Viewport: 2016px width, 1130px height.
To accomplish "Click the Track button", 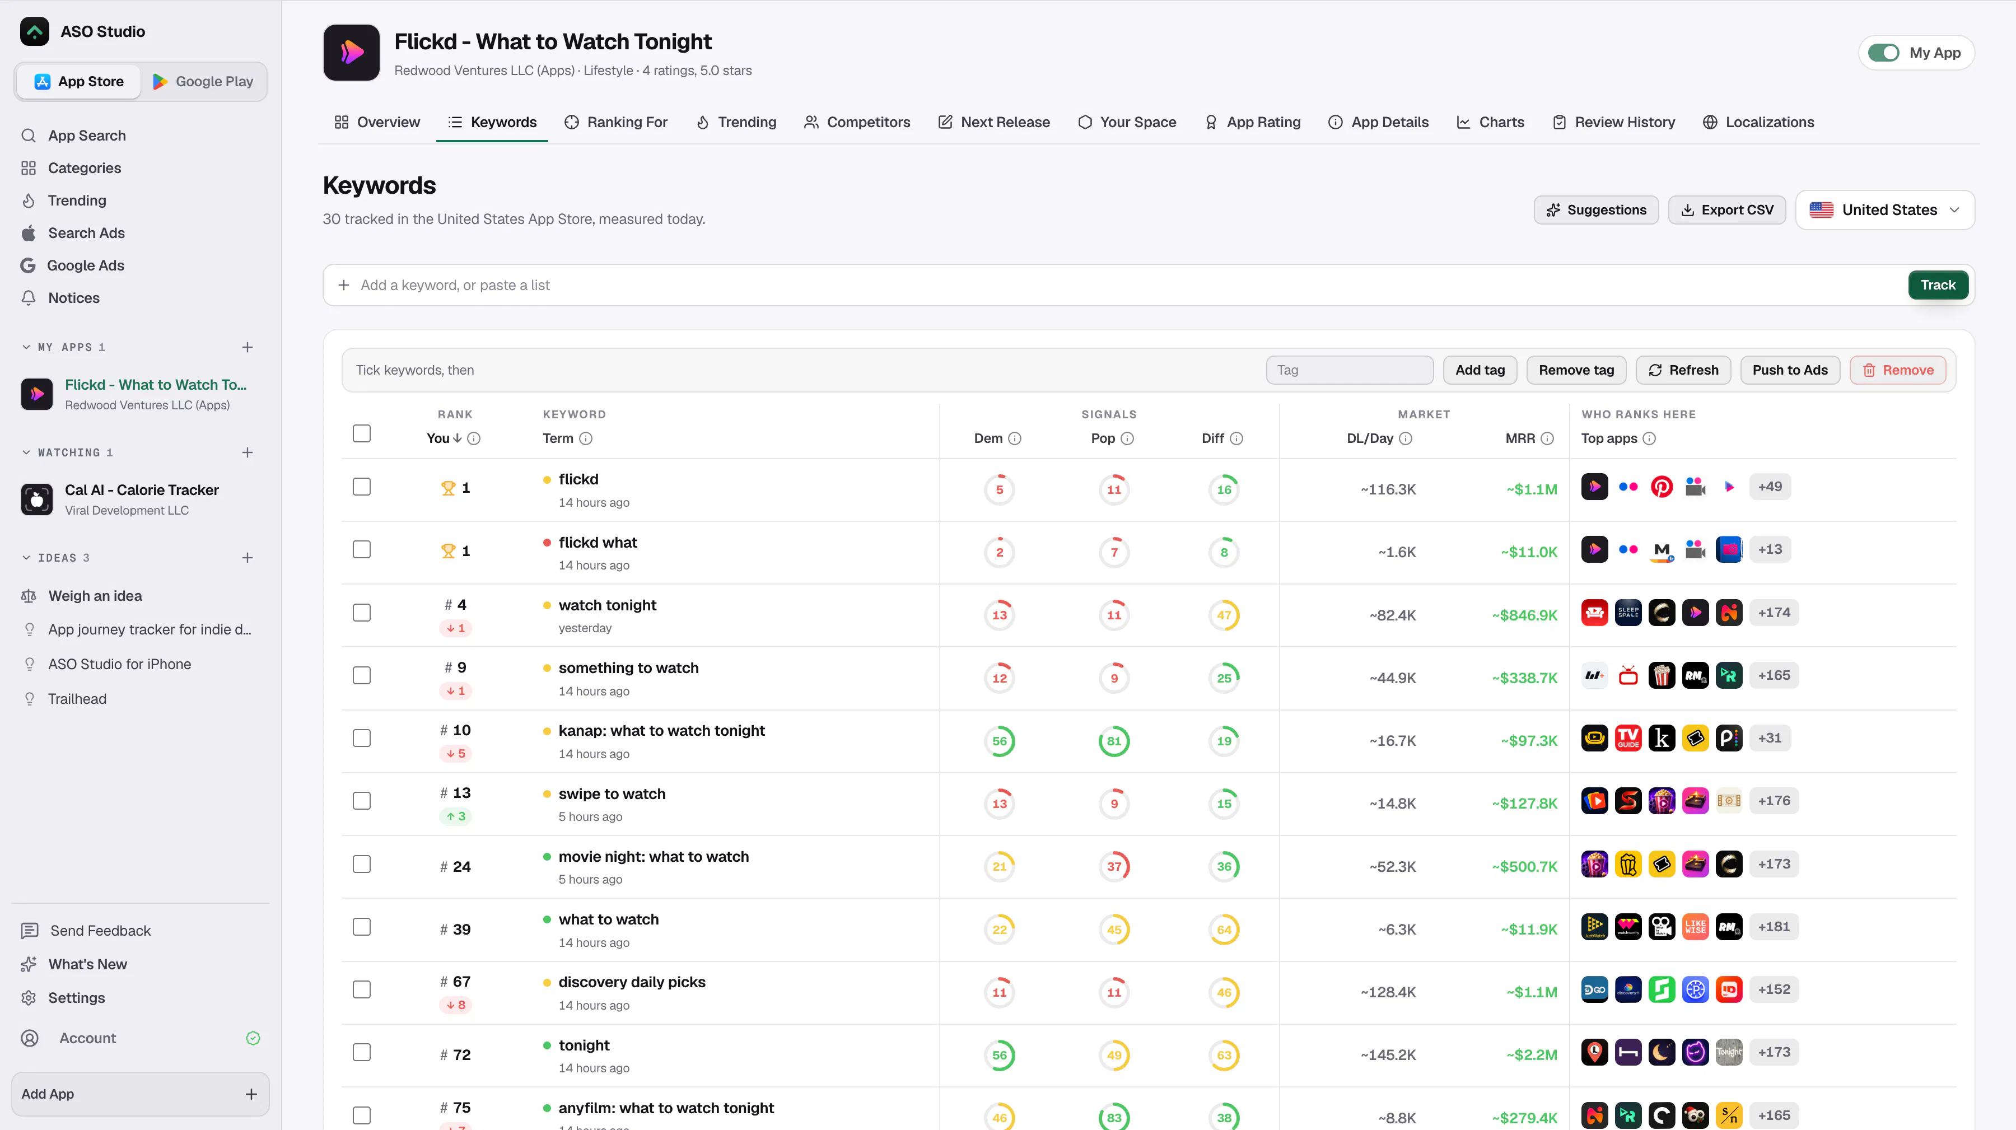I will (x=1938, y=285).
